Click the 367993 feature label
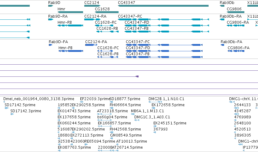Viewport: 258px width, 152px height. click(x=160, y=129)
